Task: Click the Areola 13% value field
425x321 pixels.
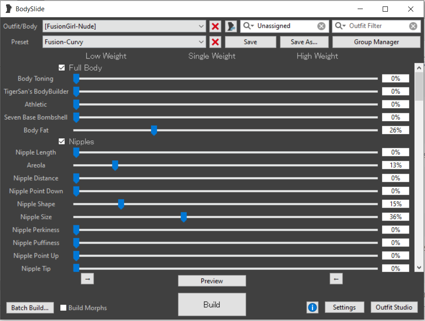Action: click(396, 165)
